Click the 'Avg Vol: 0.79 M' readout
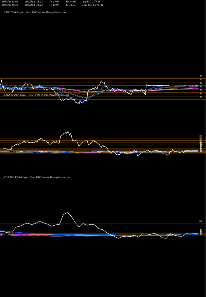 91,2
